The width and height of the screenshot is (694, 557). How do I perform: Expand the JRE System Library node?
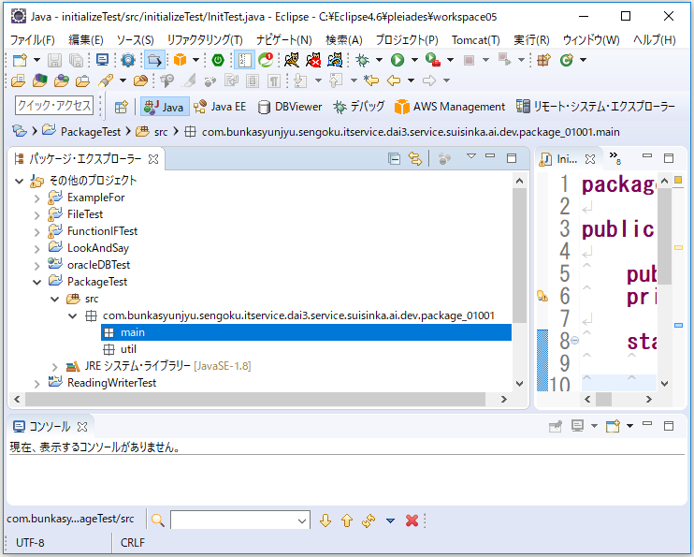pyautogui.click(x=55, y=366)
